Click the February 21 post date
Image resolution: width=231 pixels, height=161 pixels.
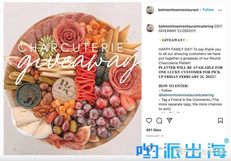[x=155, y=136]
